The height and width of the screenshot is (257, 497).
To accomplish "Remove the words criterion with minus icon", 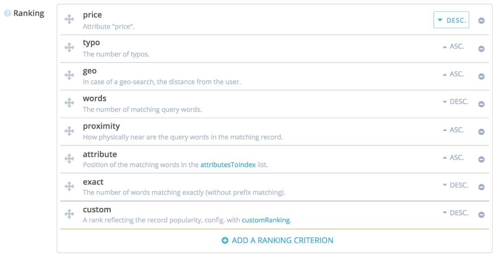I will point(481,104).
